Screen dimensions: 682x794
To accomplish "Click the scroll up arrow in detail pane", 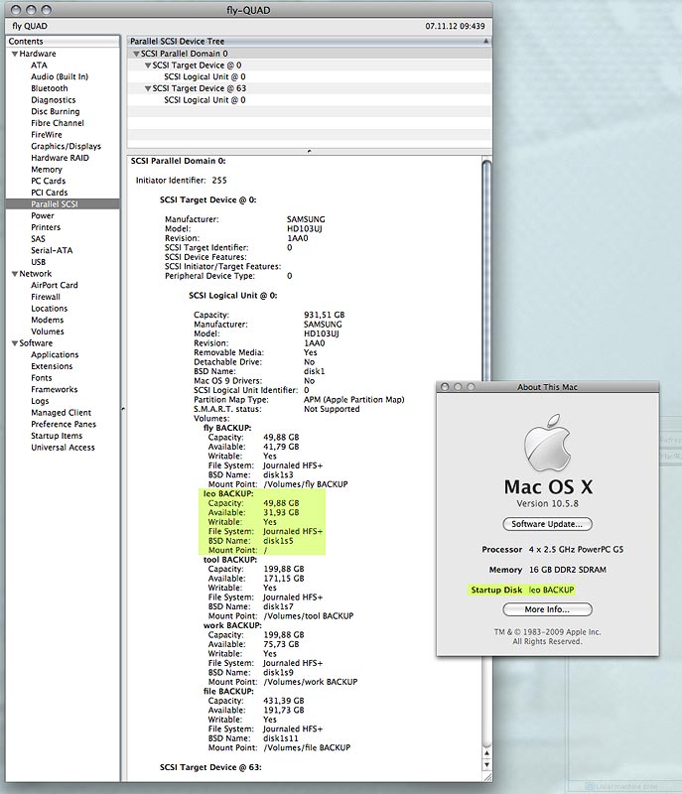I will pos(486,753).
